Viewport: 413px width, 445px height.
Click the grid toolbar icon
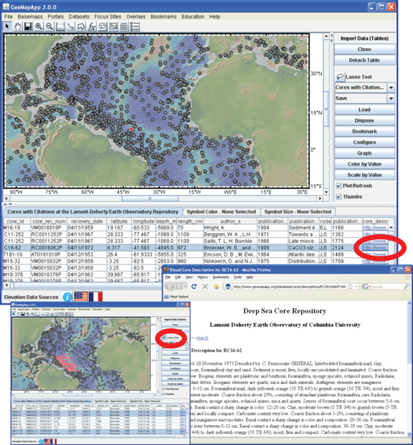(123, 27)
